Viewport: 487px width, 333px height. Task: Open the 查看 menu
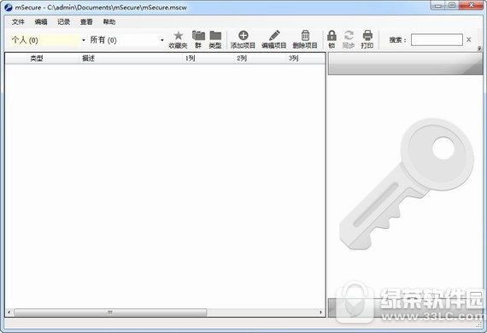86,21
